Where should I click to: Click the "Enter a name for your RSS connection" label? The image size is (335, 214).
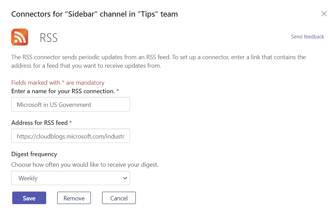(x=63, y=91)
